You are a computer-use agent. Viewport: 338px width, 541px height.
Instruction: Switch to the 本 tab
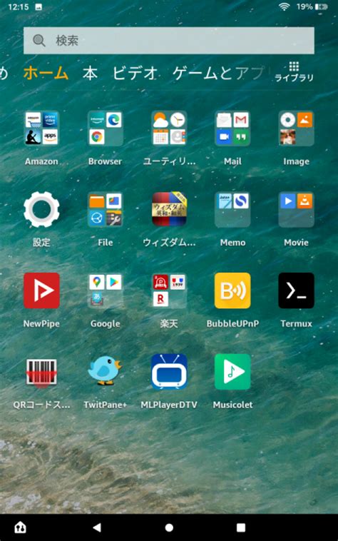tap(90, 73)
